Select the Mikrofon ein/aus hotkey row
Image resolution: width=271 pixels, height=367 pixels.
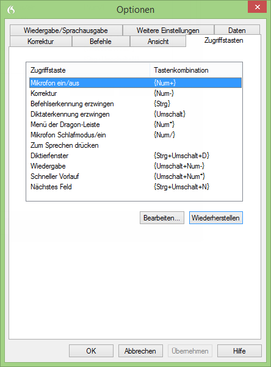[135, 83]
